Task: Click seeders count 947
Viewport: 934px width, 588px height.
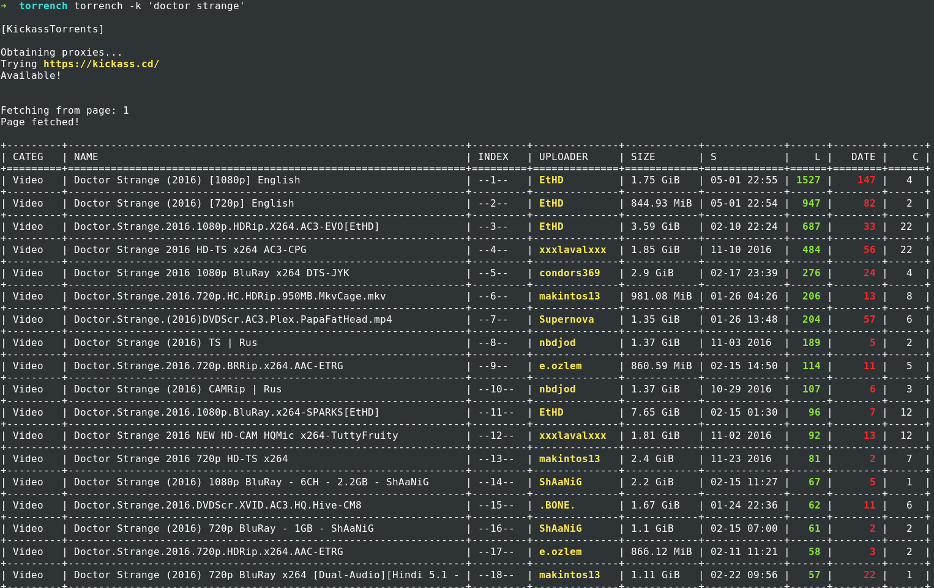Action: [812, 203]
